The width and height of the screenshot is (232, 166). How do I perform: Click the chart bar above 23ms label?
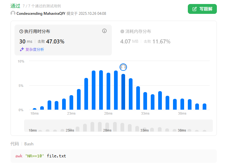(x=71, y=103)
